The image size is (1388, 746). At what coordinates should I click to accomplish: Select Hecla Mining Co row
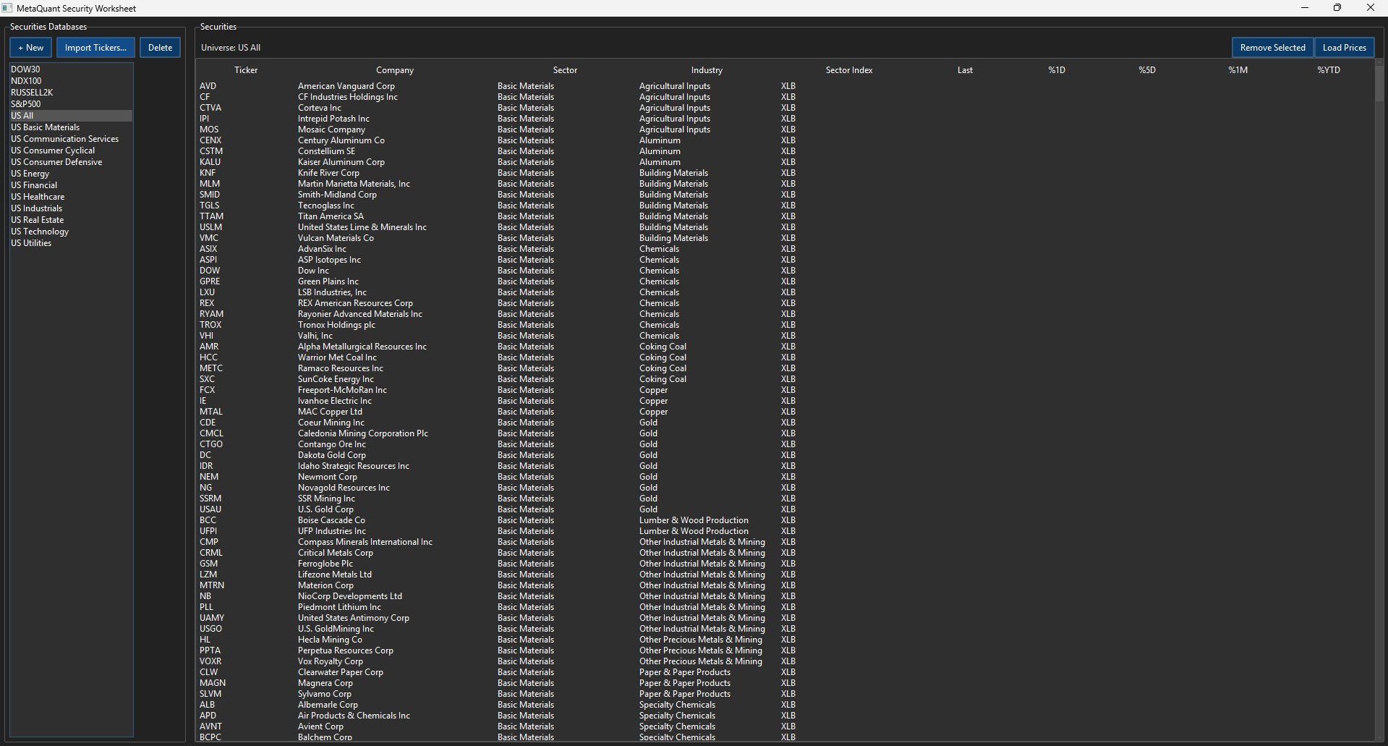click(785, 640)
